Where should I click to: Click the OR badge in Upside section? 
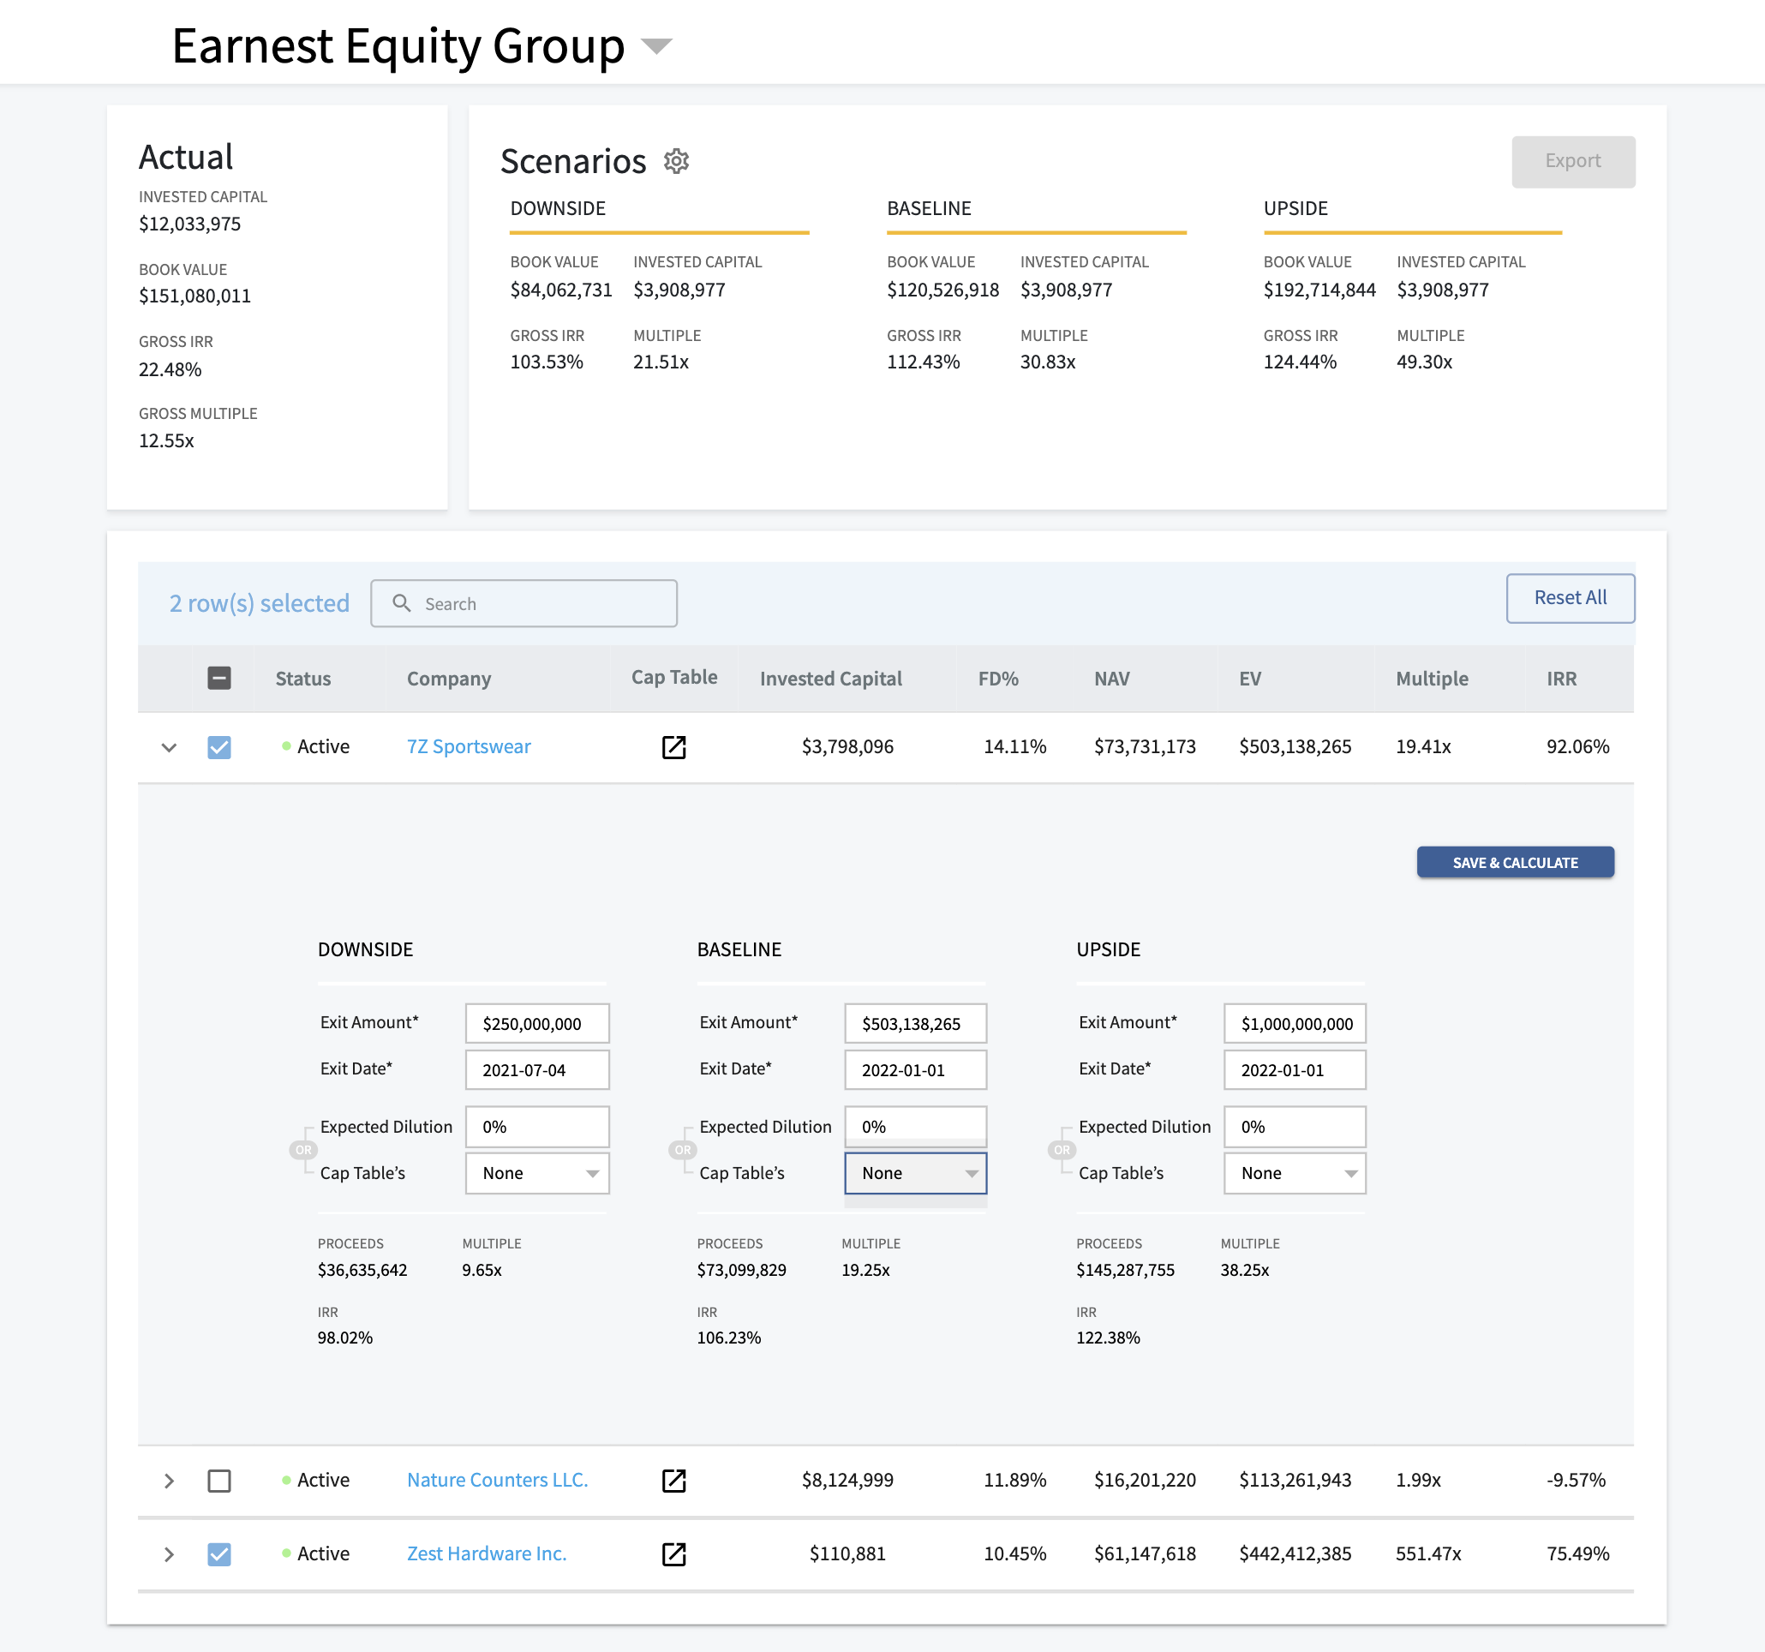click(x=1062, y=1151)
